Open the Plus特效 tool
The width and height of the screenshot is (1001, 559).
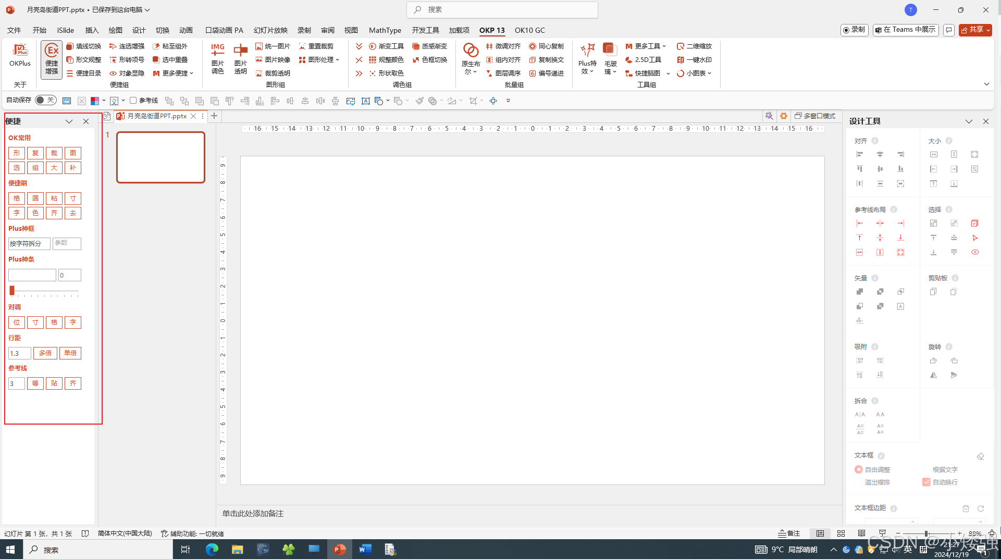click(x=587, y=59)
